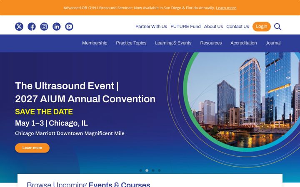Go to the About Us page
Viewport: 300px width, 187px height.
[213, 27]
